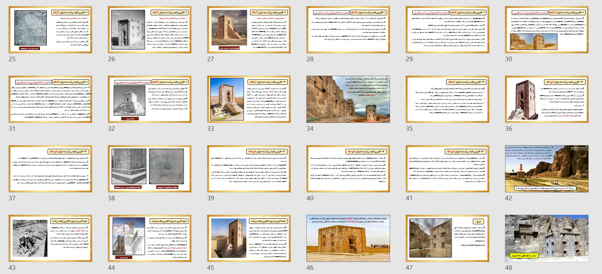Open slide 26 with black-and-white tower photo
The height and width of the screenshot is (274, 602).
[150, 30]
